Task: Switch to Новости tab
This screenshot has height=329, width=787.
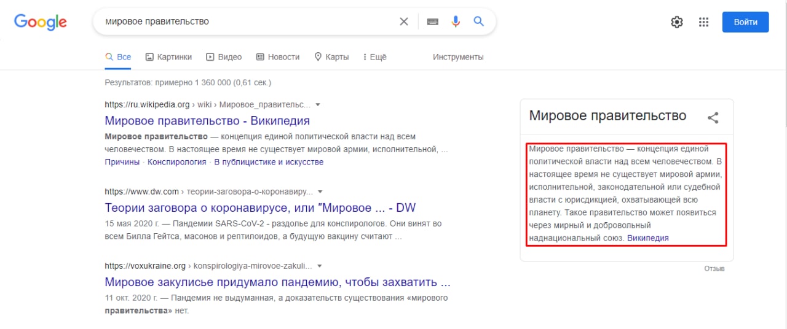Action: click(278, 57)
